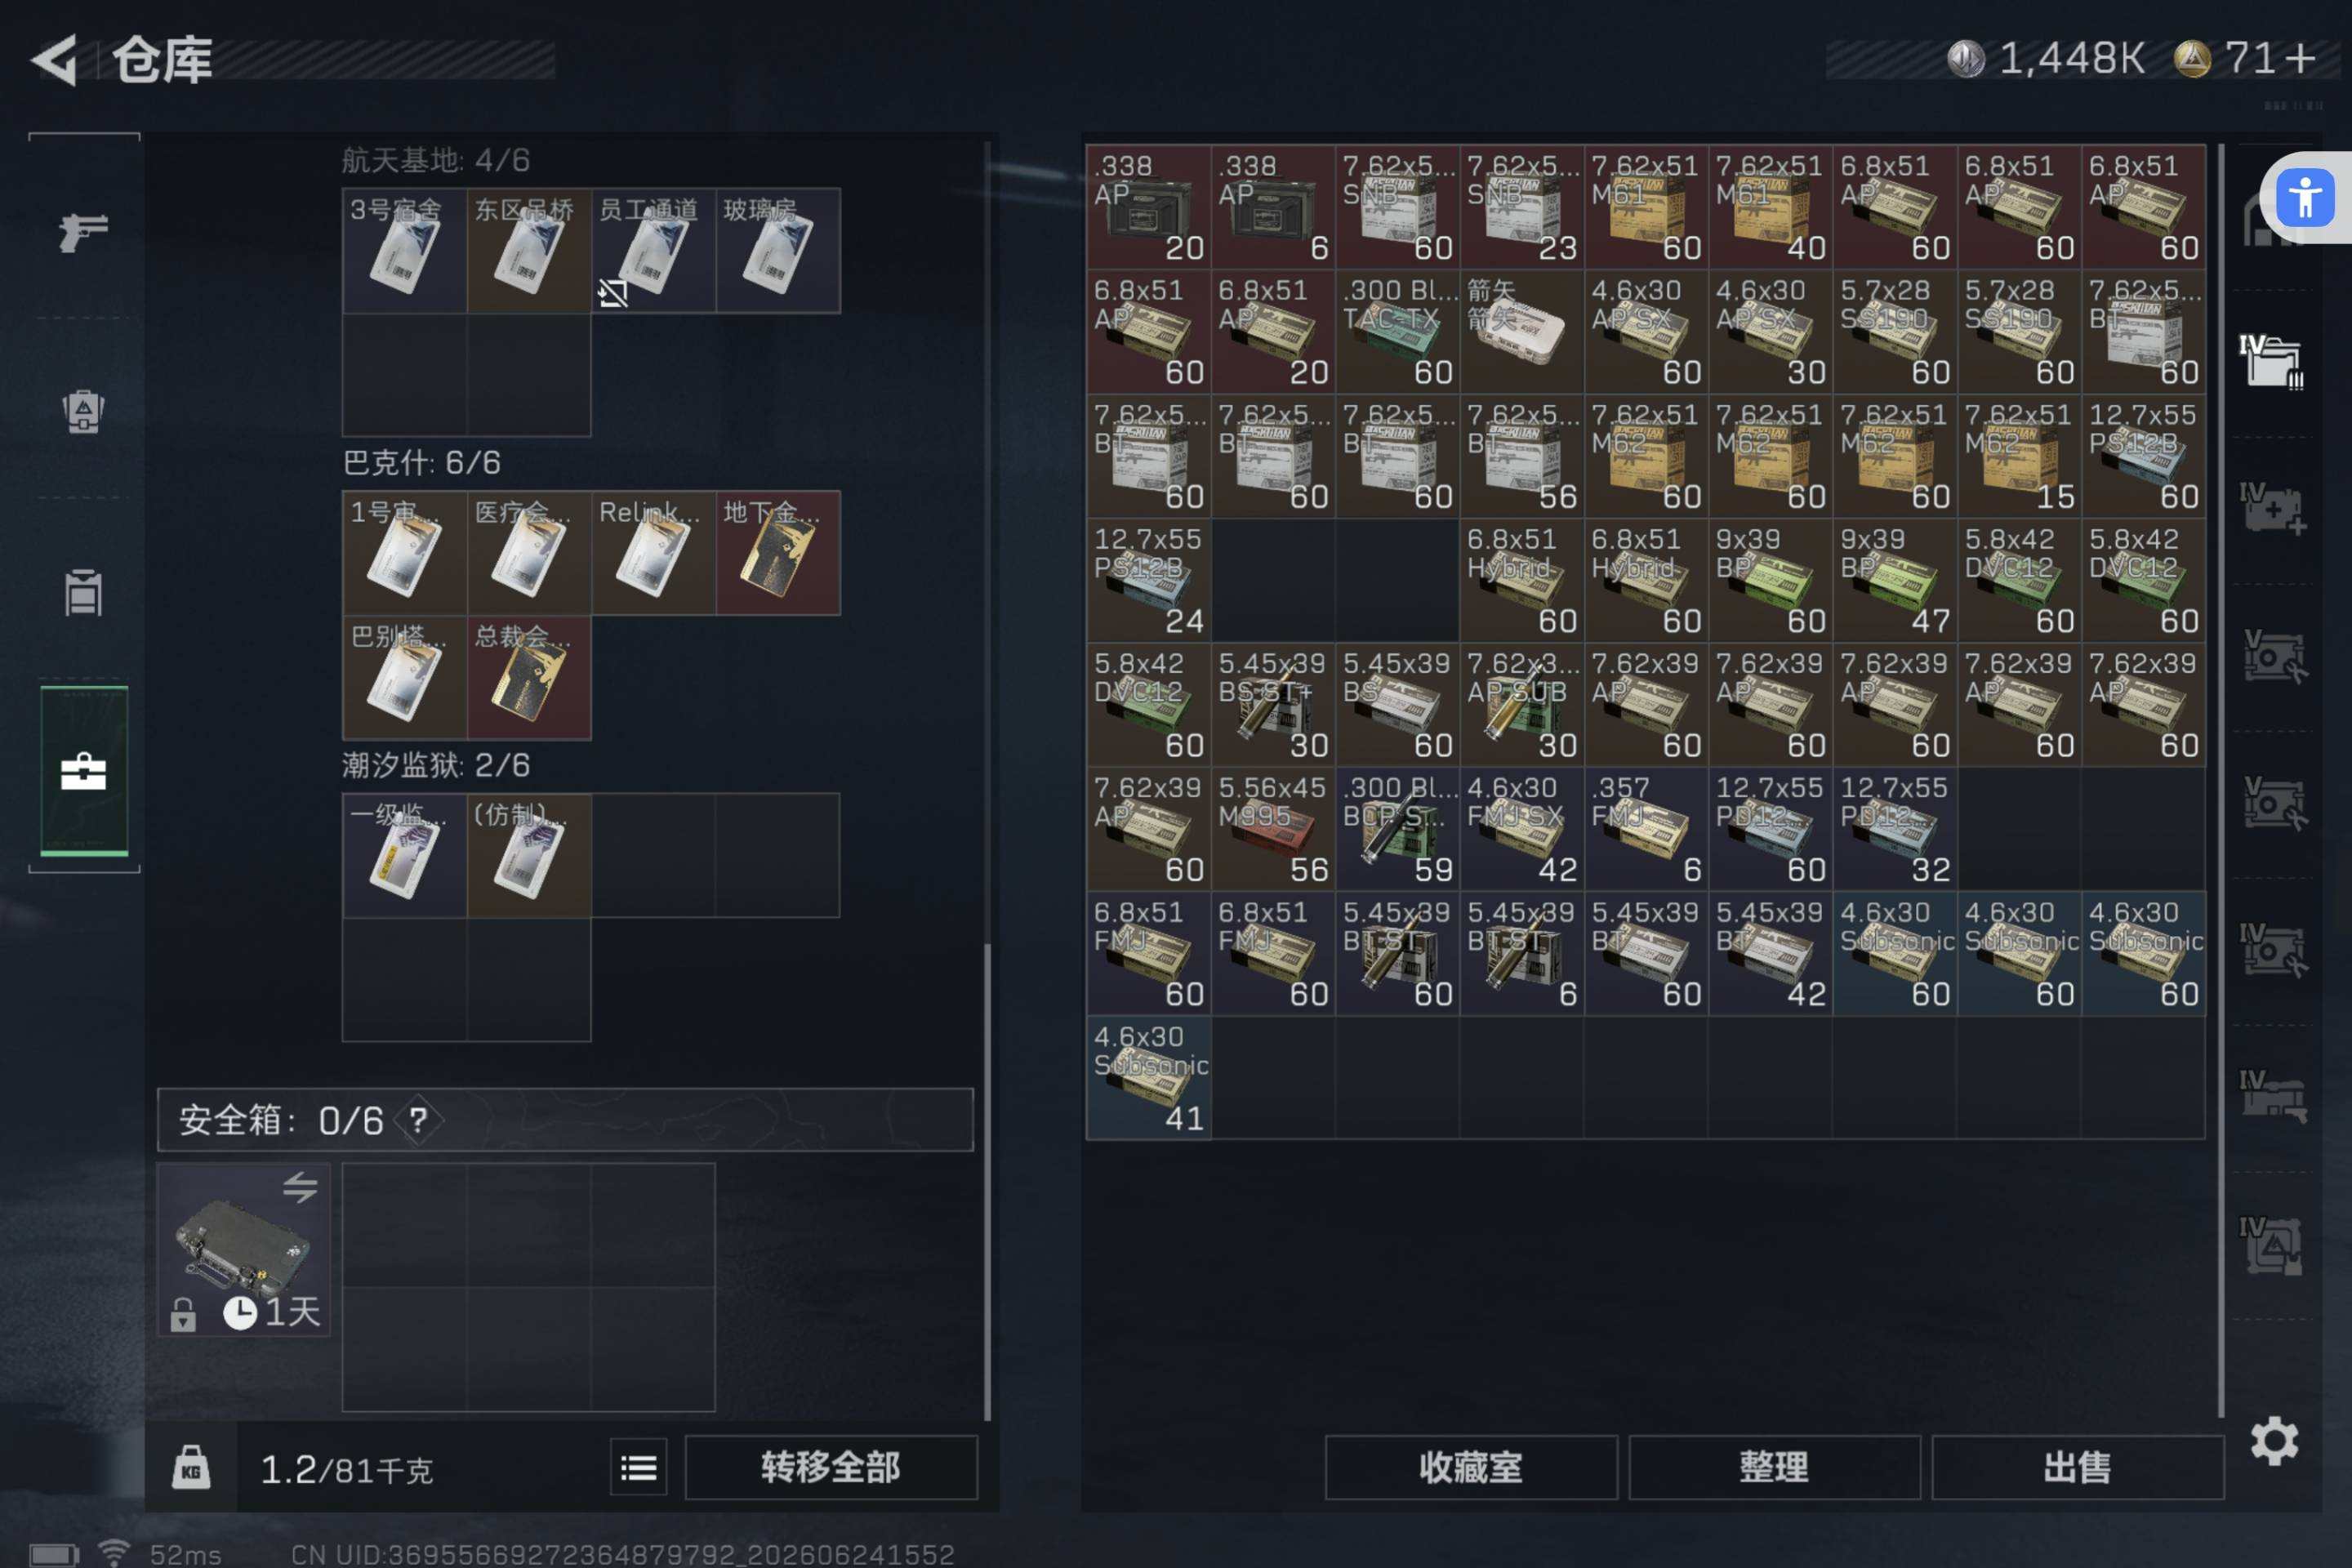Viewport: 2352px width, 1568px height.
Task: Select the 4.6x30 Subsonic stack of 41
Action: [x=1149, y=1078]
